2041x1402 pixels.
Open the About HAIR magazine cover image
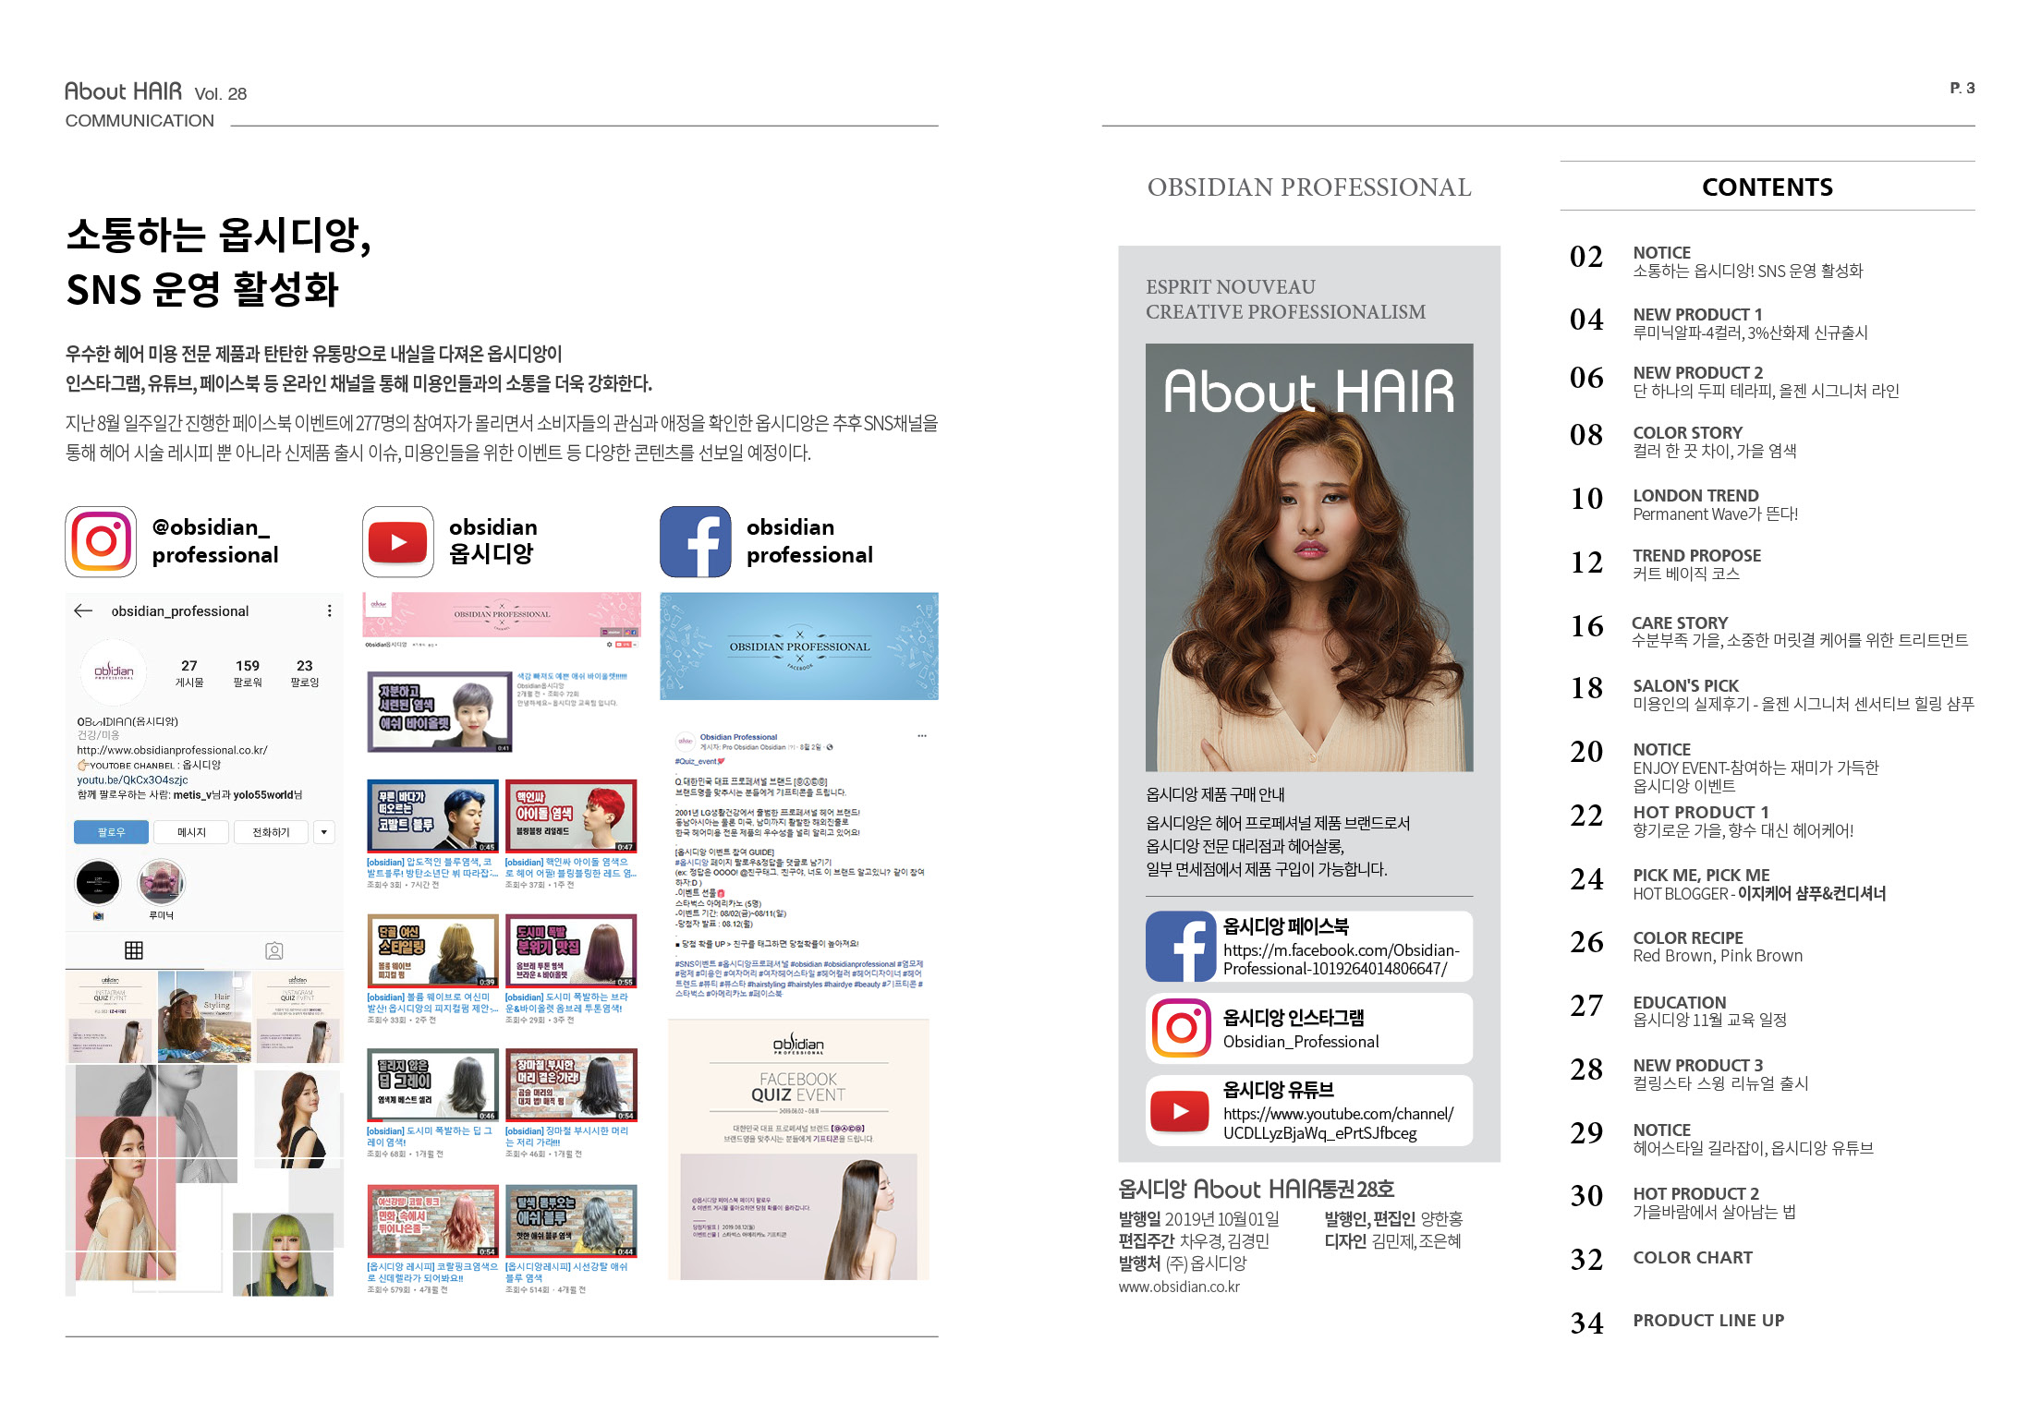1309,557
